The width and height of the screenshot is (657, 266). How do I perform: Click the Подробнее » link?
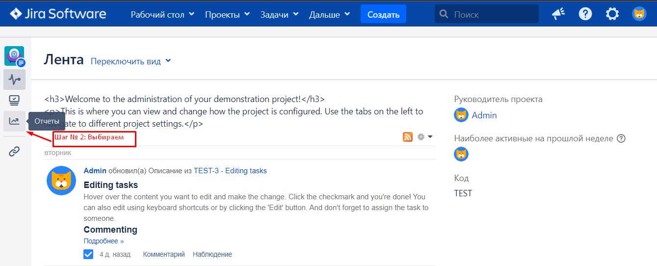pyautogui.click(x=104, y=241)
